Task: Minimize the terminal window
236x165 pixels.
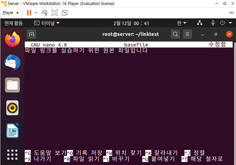Action: (203, 34)
